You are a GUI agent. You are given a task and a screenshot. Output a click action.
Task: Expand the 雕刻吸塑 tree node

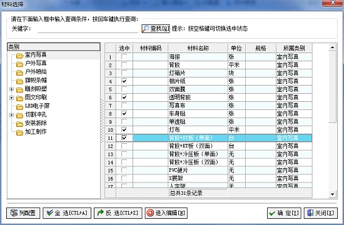tap(11, 89)
